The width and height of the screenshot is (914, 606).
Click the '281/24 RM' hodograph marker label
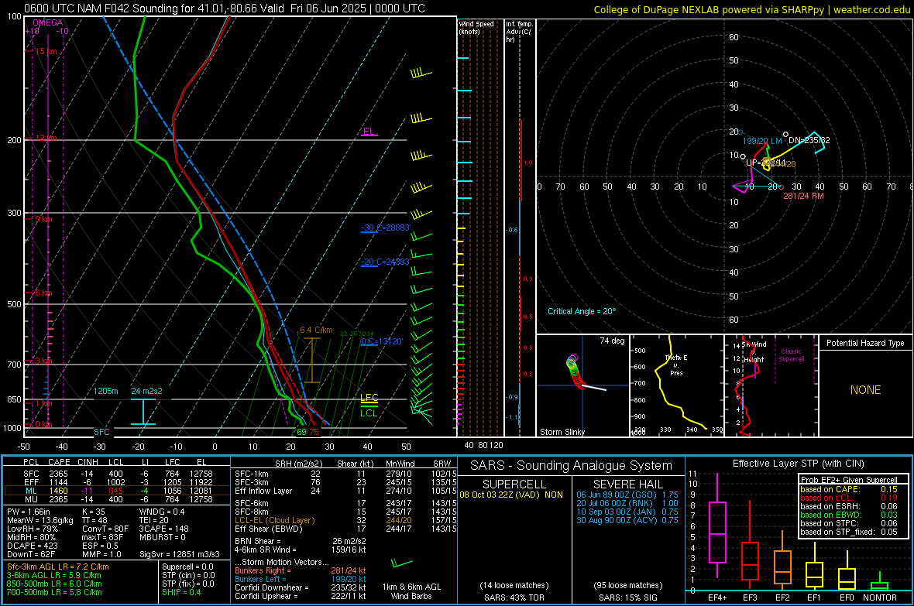click(x=803, y=196)
